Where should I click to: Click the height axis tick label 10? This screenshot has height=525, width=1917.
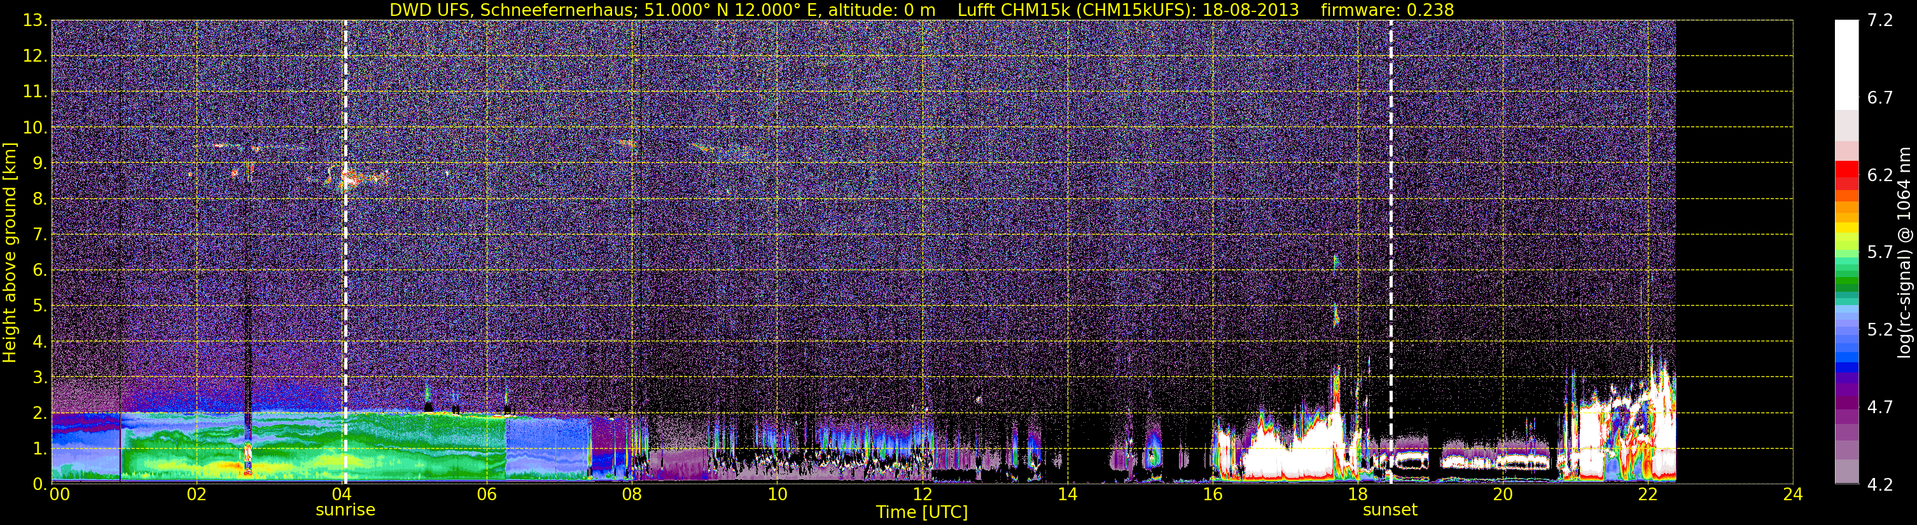pyautogui.click(x=34, y=128)
